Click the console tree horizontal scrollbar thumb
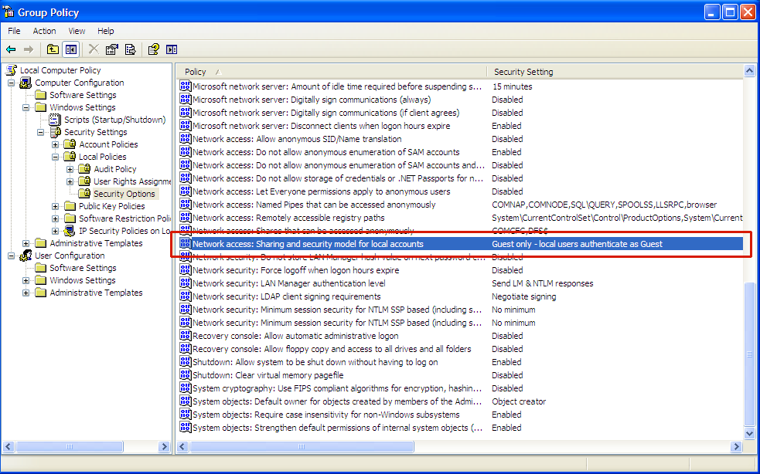Image resolution: width=760 pixels, height=474 pixels. tap(70, 446)
